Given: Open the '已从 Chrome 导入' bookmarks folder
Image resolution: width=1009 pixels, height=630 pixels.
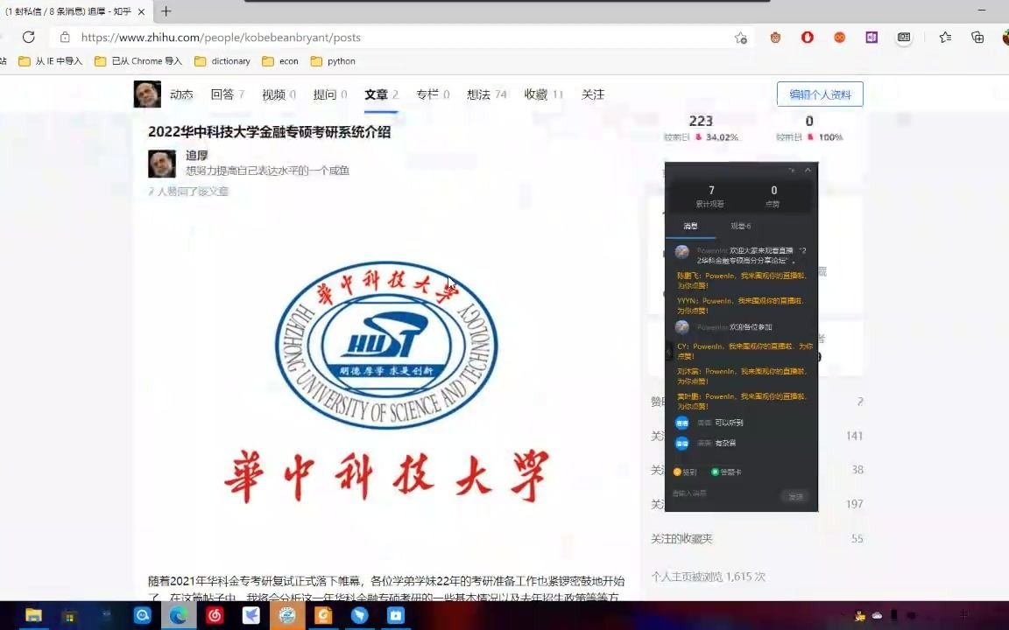Looking at the screenshot, I should [138, 61].
